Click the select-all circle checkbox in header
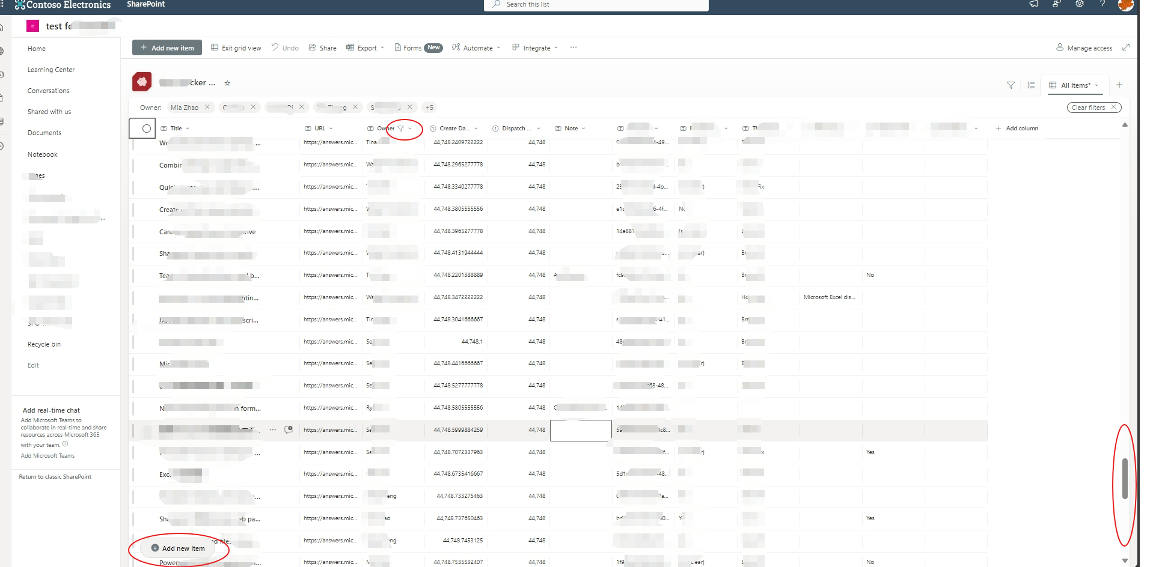The height and width of the screenshot is (567, 1156). point(146,129)
